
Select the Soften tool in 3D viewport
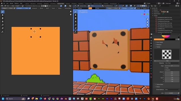click(x=76, y=15)
